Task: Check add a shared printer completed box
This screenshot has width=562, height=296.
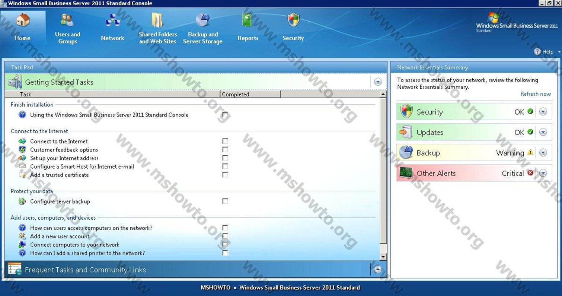Action: point(225,253)
